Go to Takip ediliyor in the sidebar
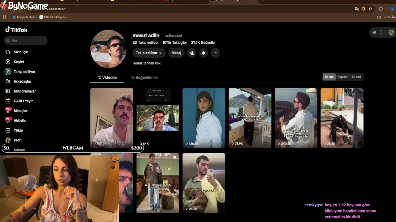The width and height of the screenshot is (396, 222). click(x=24, y=72)
